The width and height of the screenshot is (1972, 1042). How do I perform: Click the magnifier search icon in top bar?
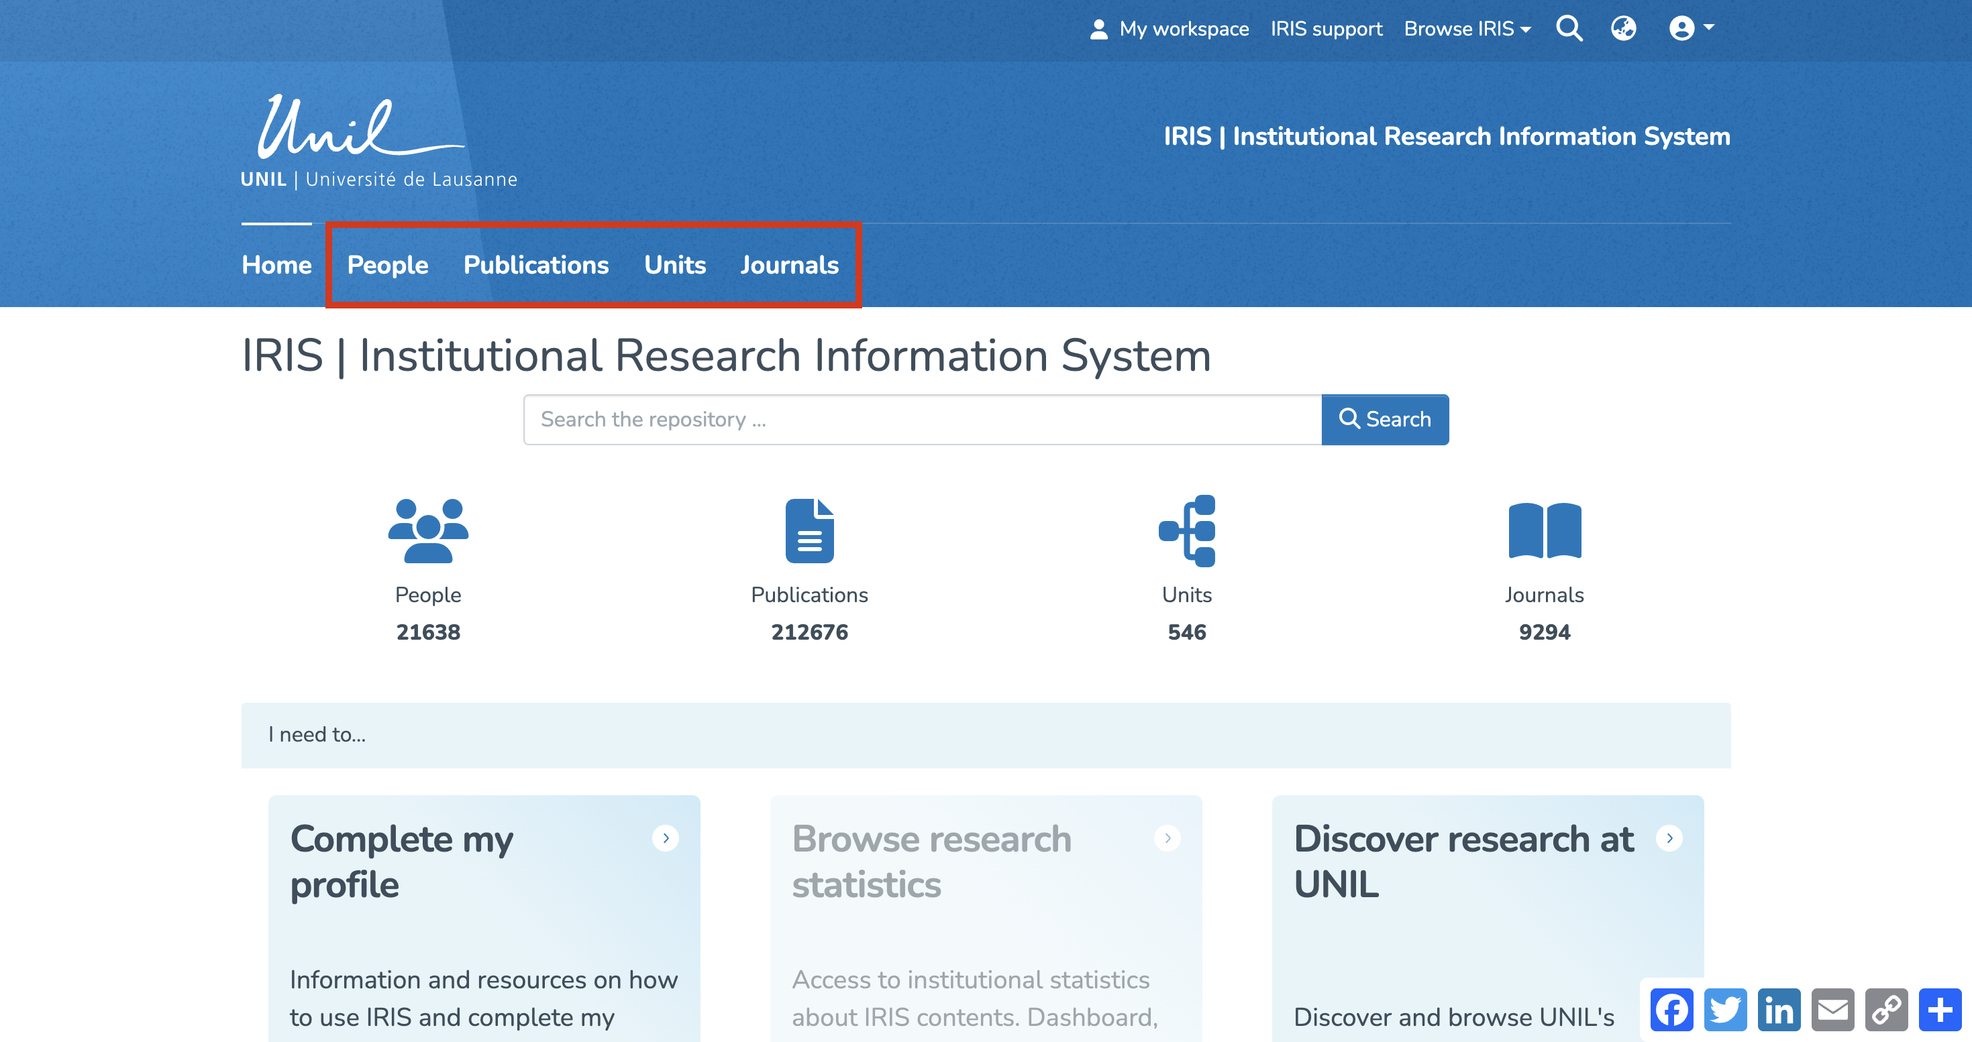1569,28
